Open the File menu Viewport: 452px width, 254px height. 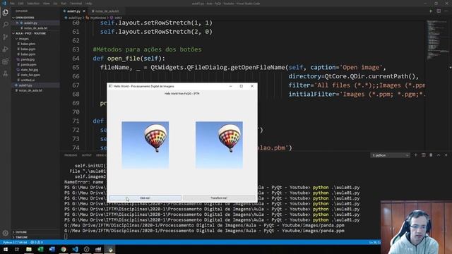pyautogui.click(x=12, y=4)
